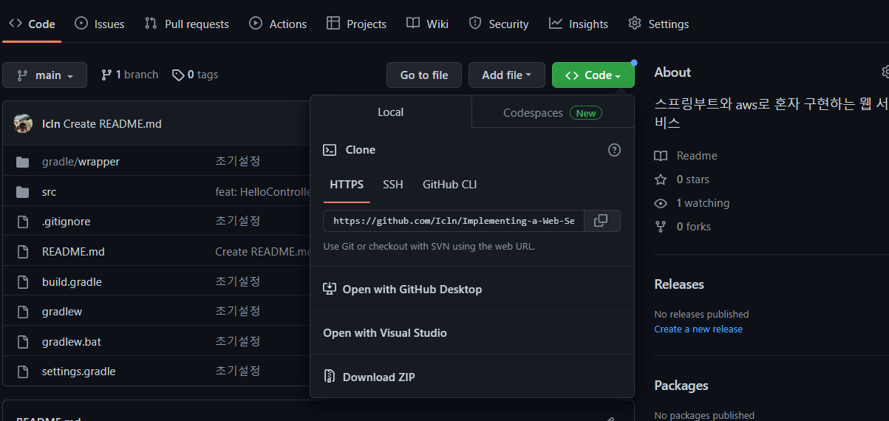Open the .gitignore file
The height and width of the screenshot is (421, 889).
click(x=67, y=222)
